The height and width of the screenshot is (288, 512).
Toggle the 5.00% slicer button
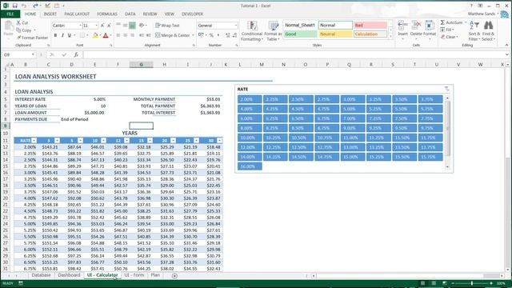pos(353,109)
